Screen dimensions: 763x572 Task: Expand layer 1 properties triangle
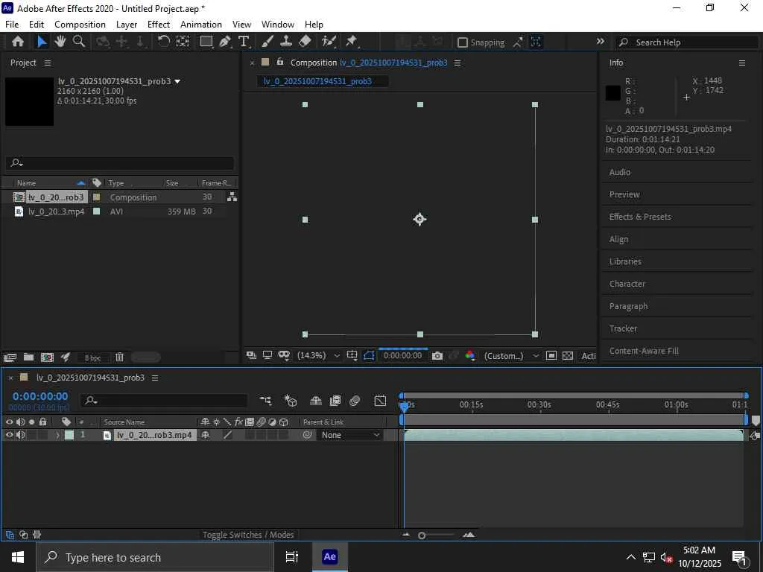[57, 435]
